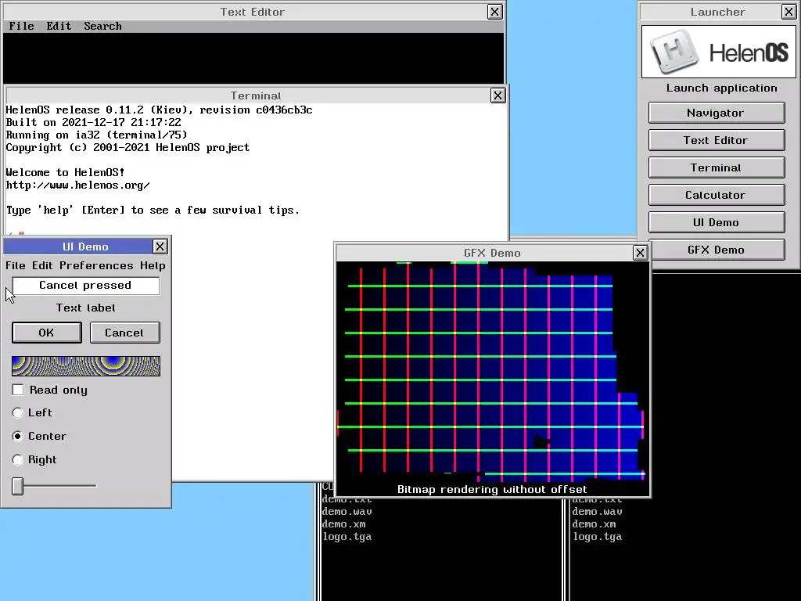Viewport: 801px width, 601px height.
Task: Open the UI Demo Preferences menu
Action: pos(96,265)
